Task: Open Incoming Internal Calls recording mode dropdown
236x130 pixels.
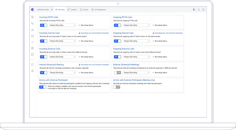Action: (62, 41)
